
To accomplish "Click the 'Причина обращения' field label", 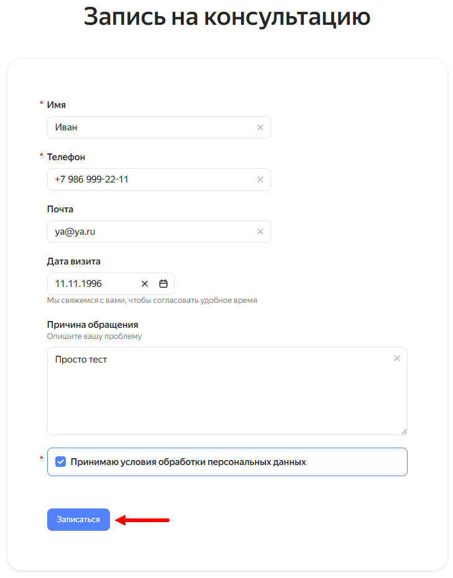I will 93,325.
